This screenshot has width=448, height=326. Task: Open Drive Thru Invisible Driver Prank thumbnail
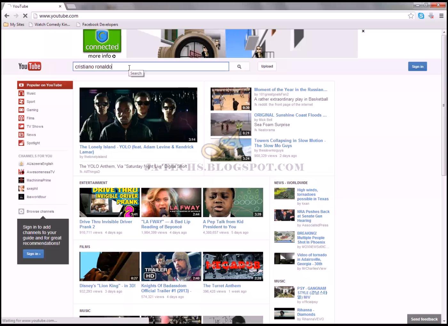(x=109, y=202)
